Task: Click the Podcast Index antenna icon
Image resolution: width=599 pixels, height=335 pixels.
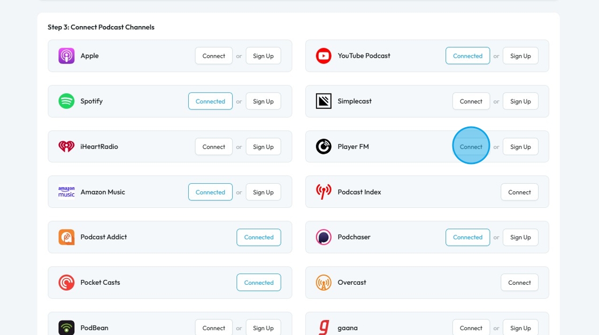Action: pyautogui.click(x=324, y=192)
